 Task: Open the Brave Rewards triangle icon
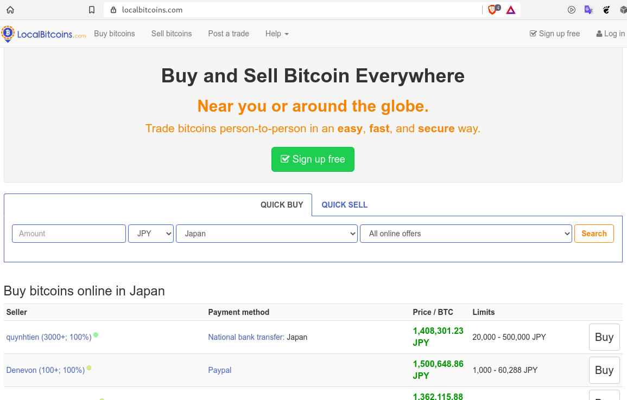(511, 10)
